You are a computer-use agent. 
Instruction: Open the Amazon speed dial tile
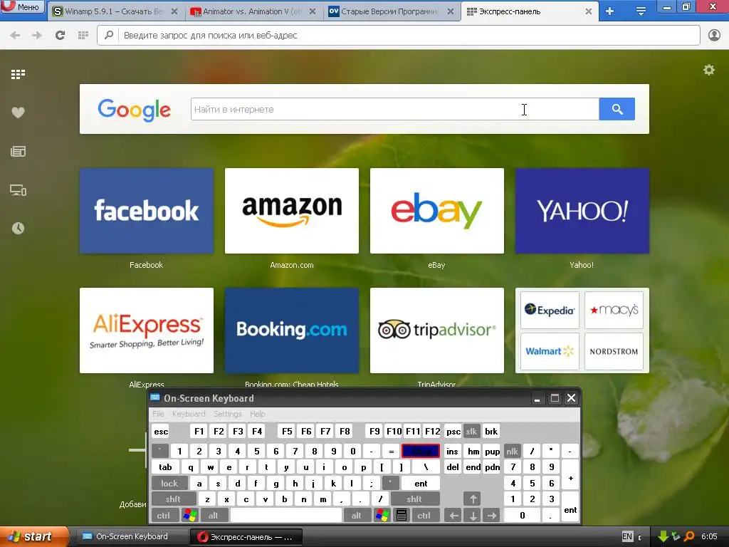(x=292, y=211)
